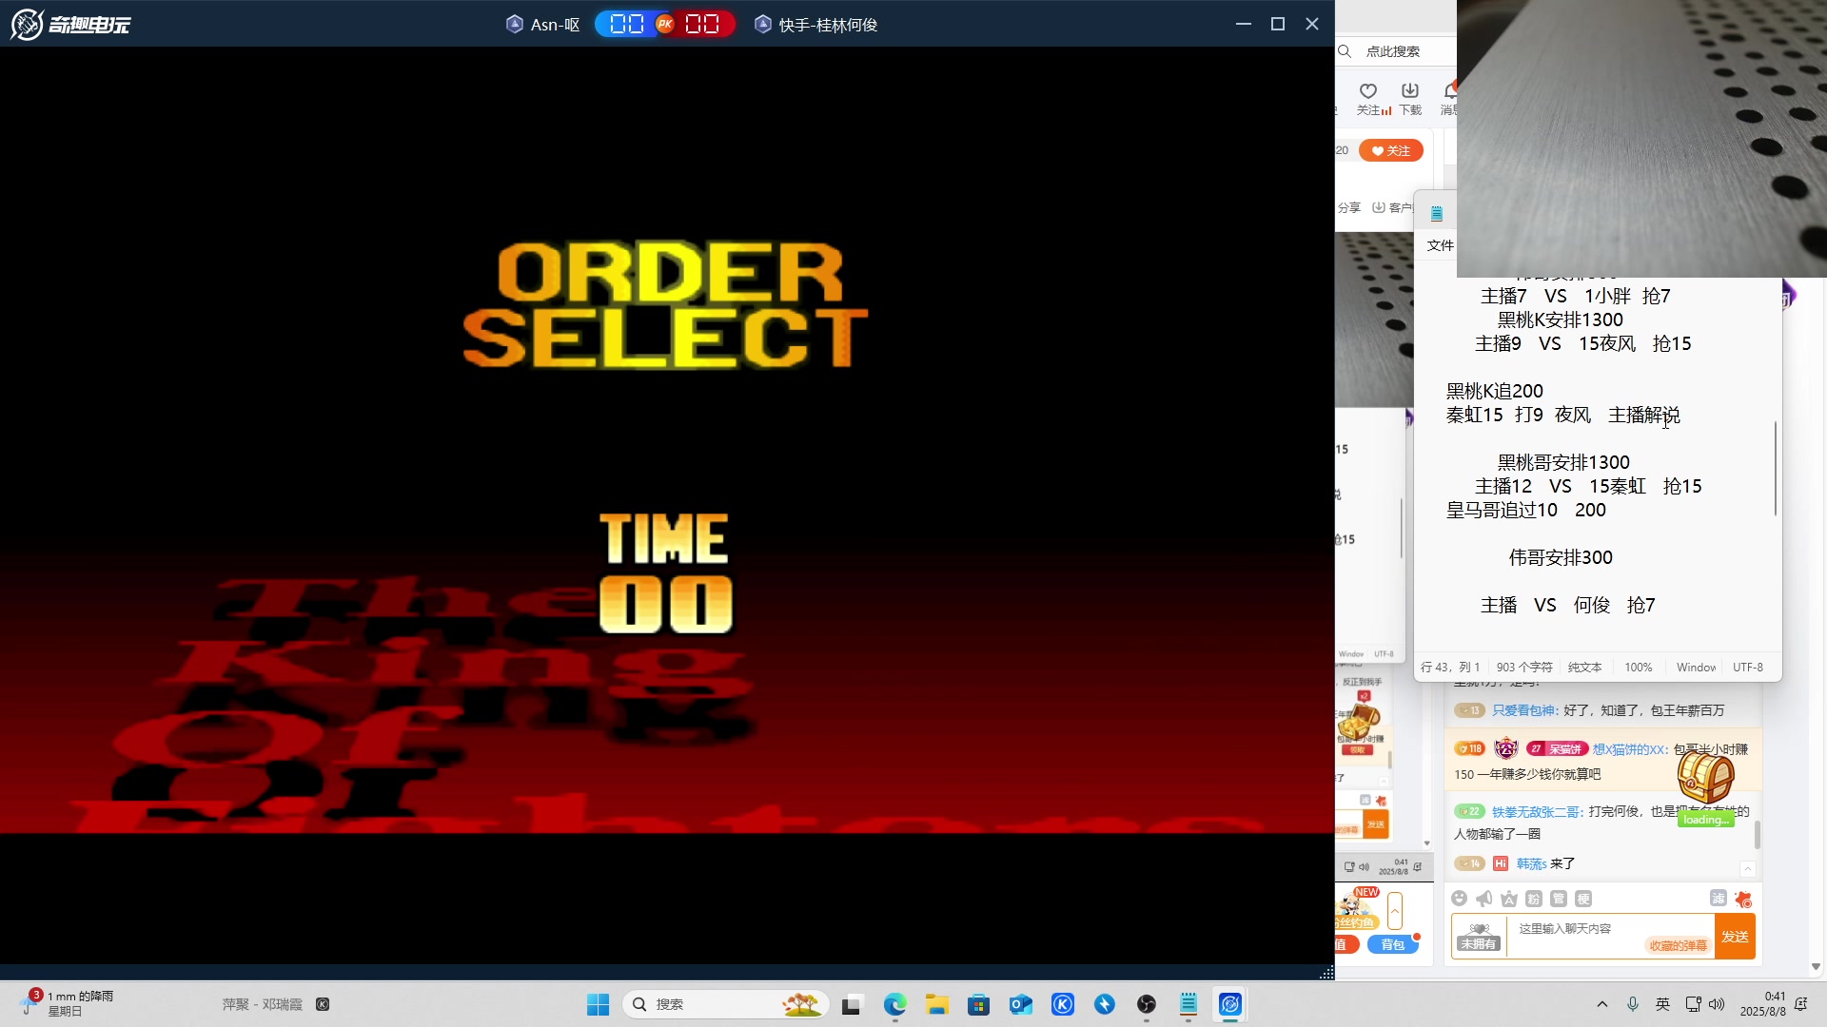The image size is (1827, 1027).
Task: Open OBS Studio from taskbar
Action: point(1147,1004)
